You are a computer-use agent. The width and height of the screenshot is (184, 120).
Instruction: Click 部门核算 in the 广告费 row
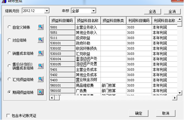coord(113,91)
